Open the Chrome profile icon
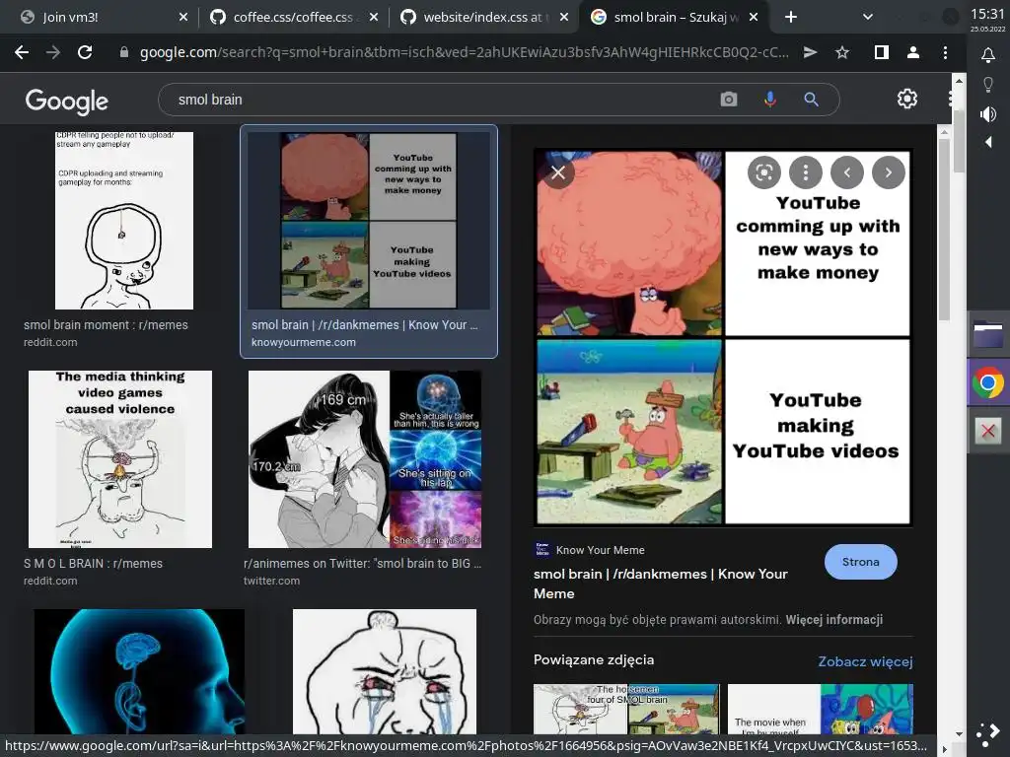1010x757 pixels. pos(912,53)
